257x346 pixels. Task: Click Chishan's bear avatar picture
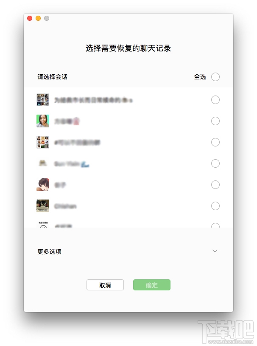[x=43, y=206]
